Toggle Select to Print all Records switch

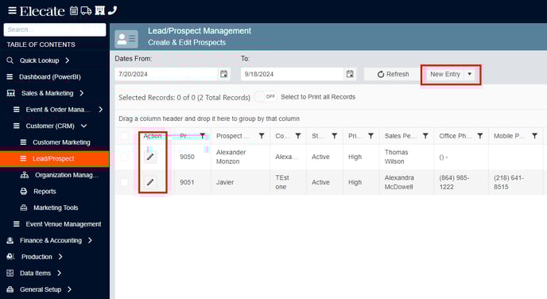coord(266,97)
